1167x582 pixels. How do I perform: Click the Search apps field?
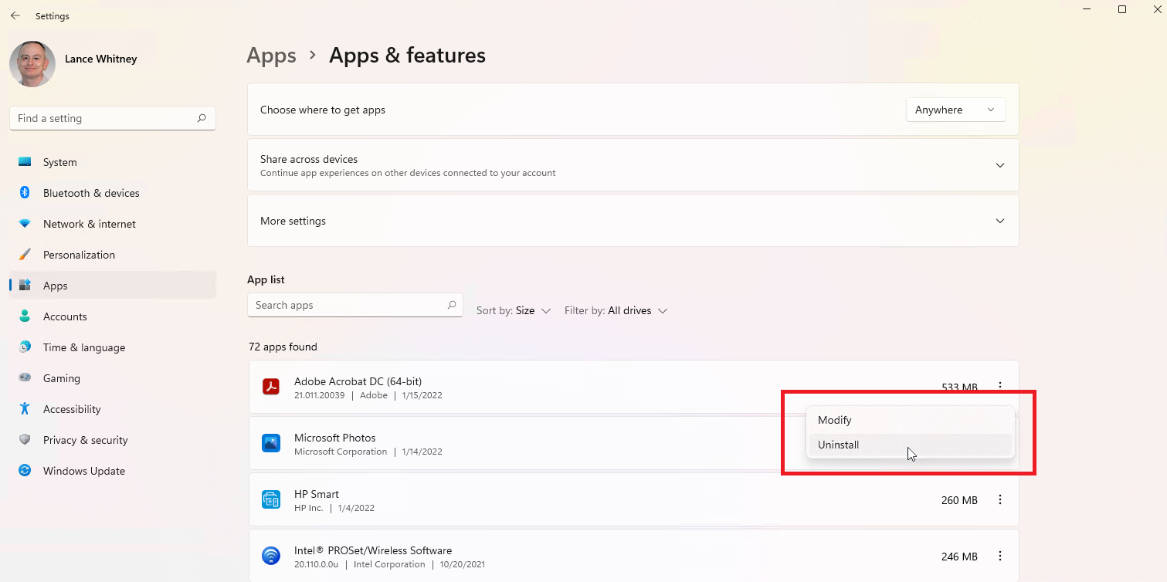(355, 305)
